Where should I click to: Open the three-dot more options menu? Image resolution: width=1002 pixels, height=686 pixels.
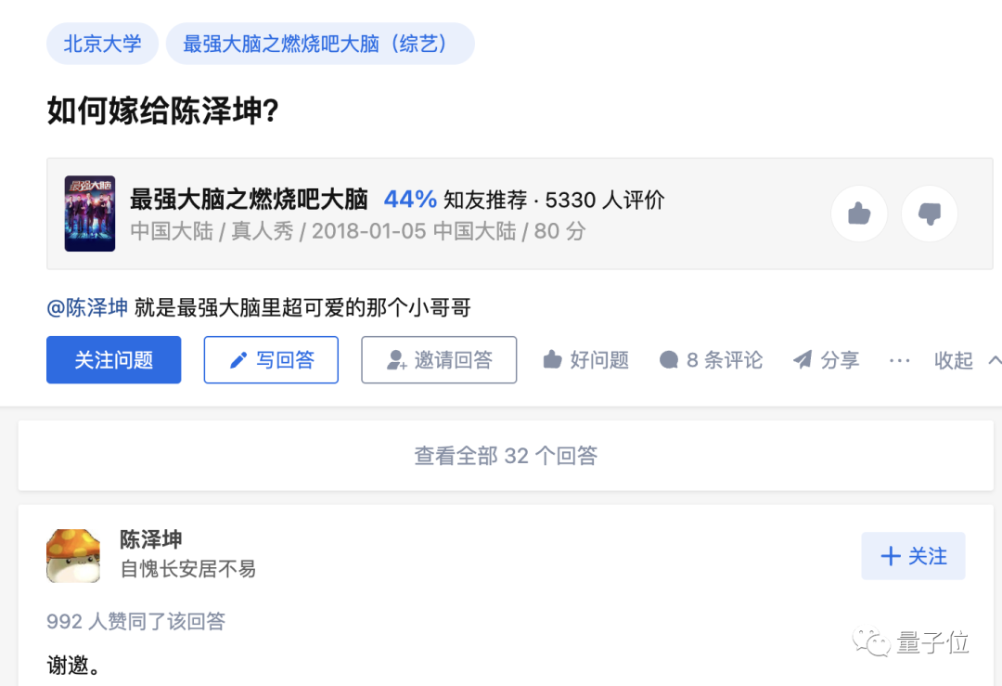[899, 360]
